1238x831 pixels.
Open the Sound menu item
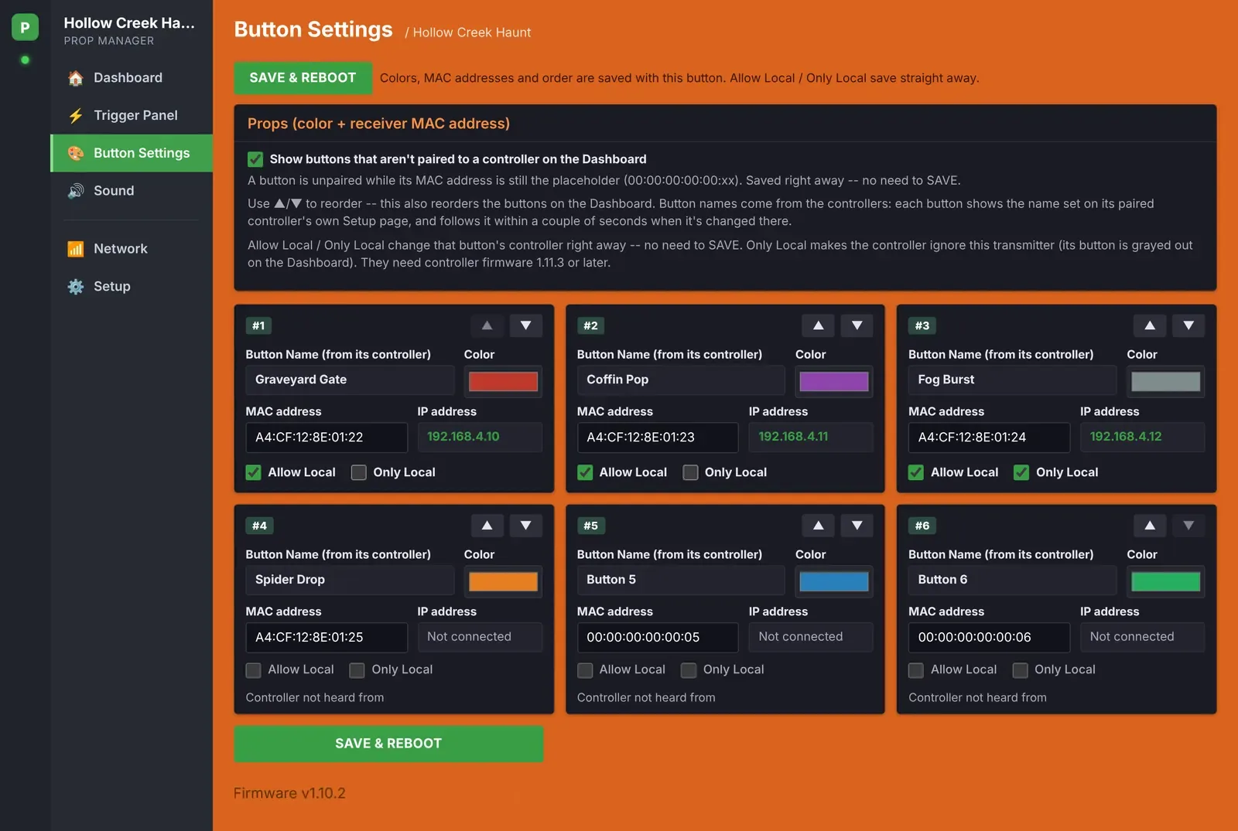click(132, 191)
